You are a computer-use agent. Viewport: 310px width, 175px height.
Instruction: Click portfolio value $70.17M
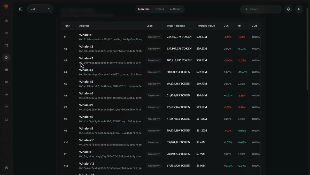pyautogui.click(x=202, y=37)
